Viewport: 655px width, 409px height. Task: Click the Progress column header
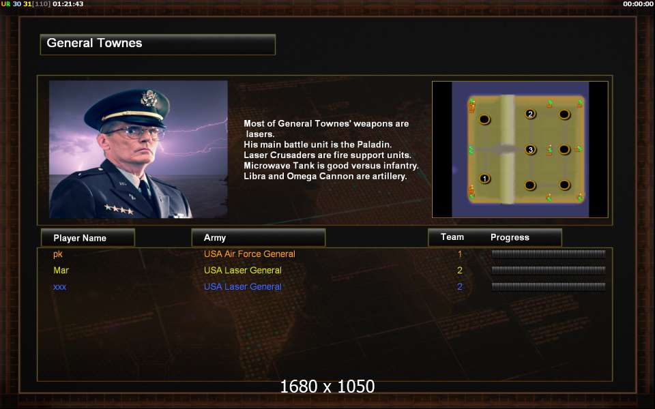(x=510, y=237)
